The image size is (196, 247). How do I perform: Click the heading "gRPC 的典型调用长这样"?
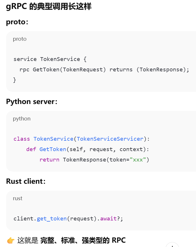click(49, 7)
